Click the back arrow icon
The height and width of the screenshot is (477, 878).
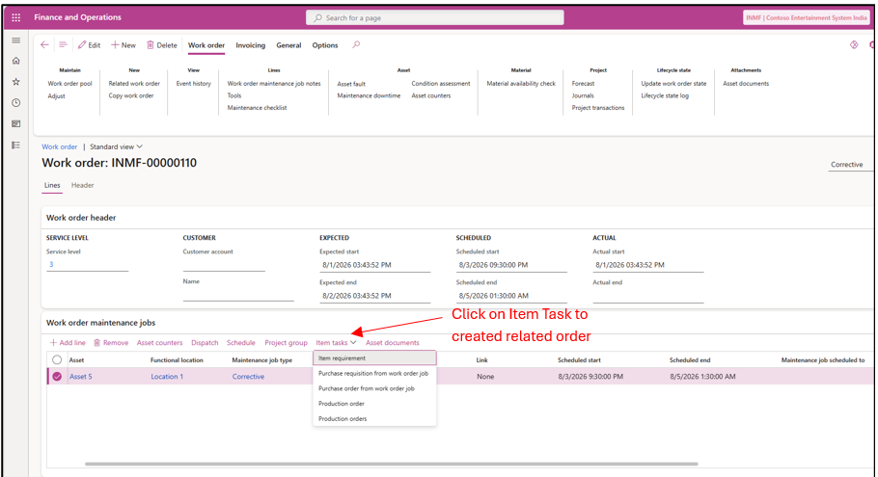coord(44,44)
